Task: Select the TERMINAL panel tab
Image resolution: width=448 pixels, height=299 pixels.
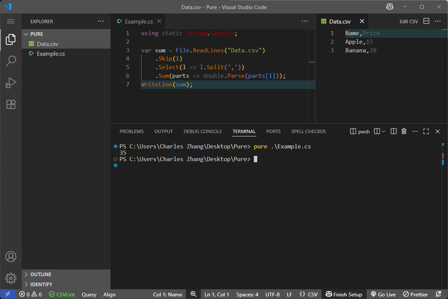Action: (244, 131)
